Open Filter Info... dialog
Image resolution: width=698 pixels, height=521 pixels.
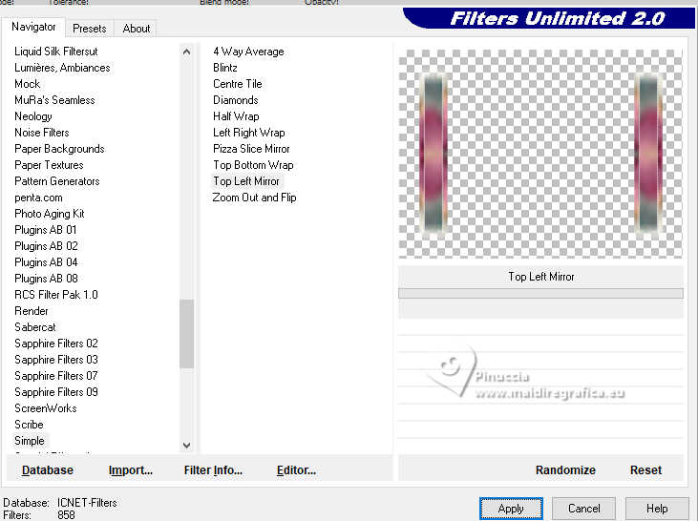pos(213,470)
